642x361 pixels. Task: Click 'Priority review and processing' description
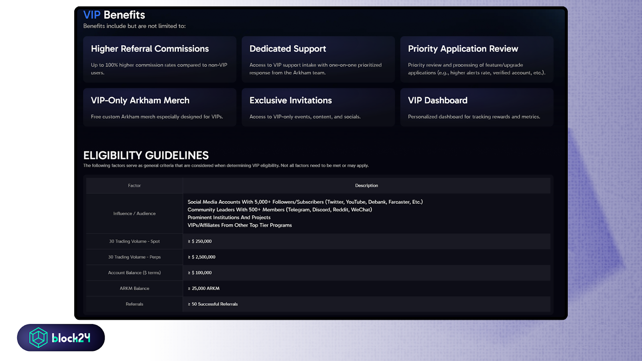477,69
